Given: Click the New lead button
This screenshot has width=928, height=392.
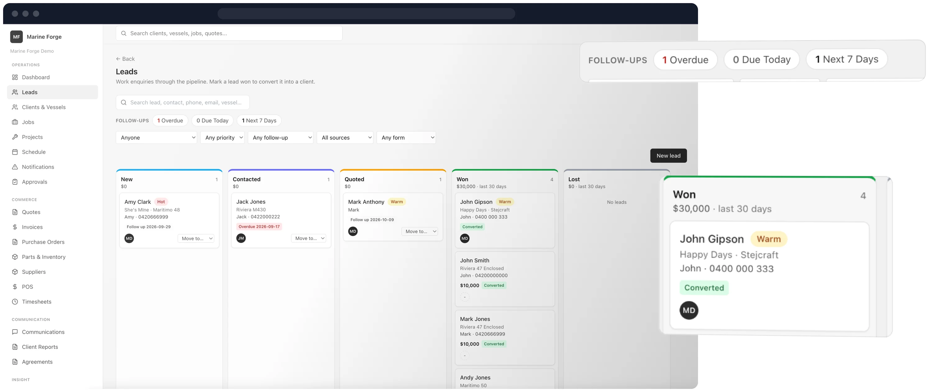Looking at the screenshot, I should [x=668, y=156].
